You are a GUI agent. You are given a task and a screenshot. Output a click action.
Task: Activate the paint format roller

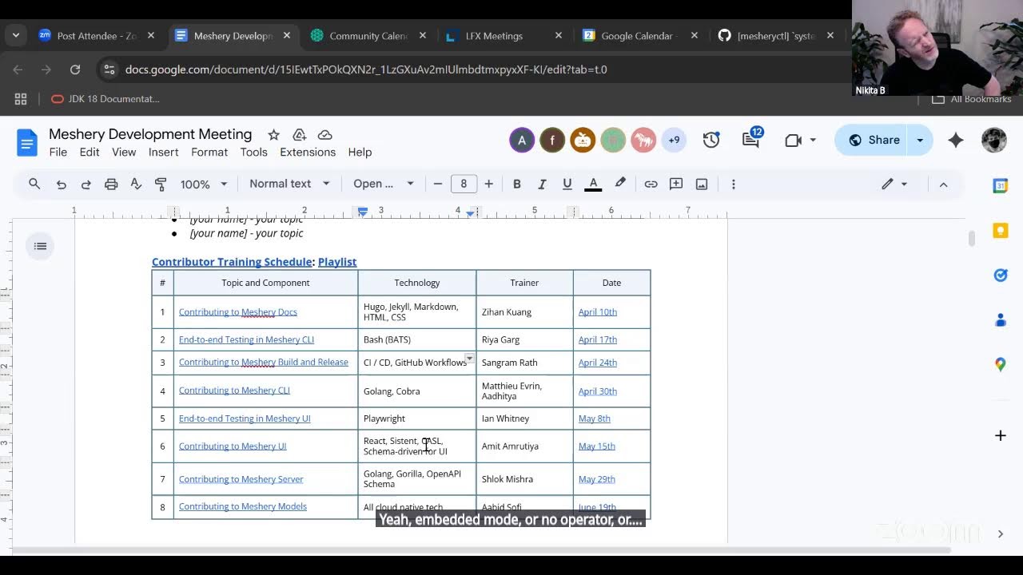tap(161, 184)
